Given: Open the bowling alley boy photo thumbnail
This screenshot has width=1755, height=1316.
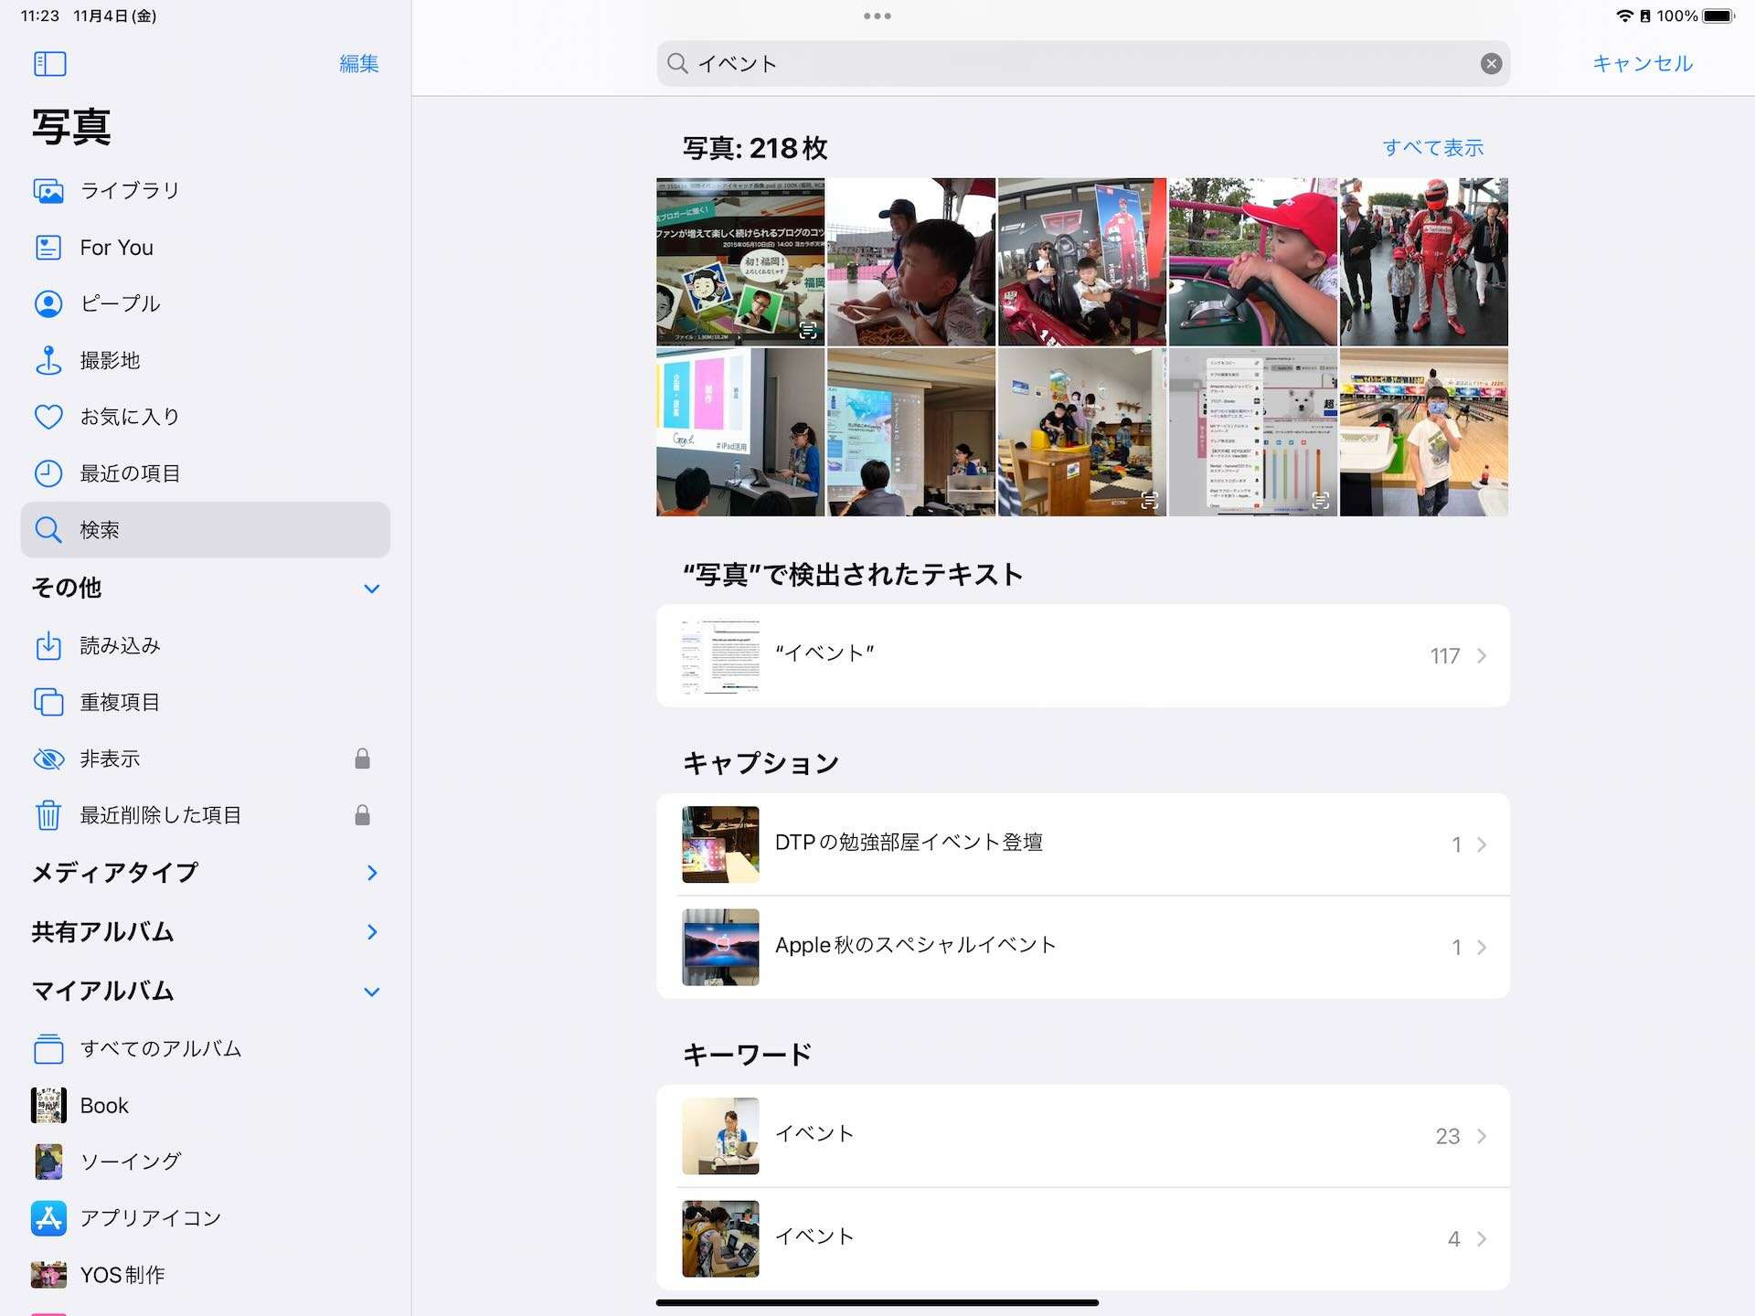Looking at the screenshot, I should tap(1424, 432).
